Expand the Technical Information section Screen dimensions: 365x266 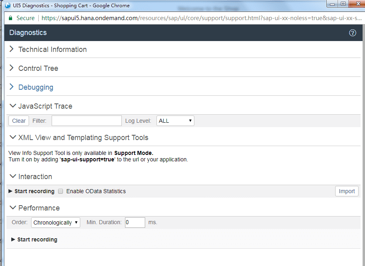[x=12, y=49]
